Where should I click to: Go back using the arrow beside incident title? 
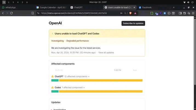coord(53,34)
